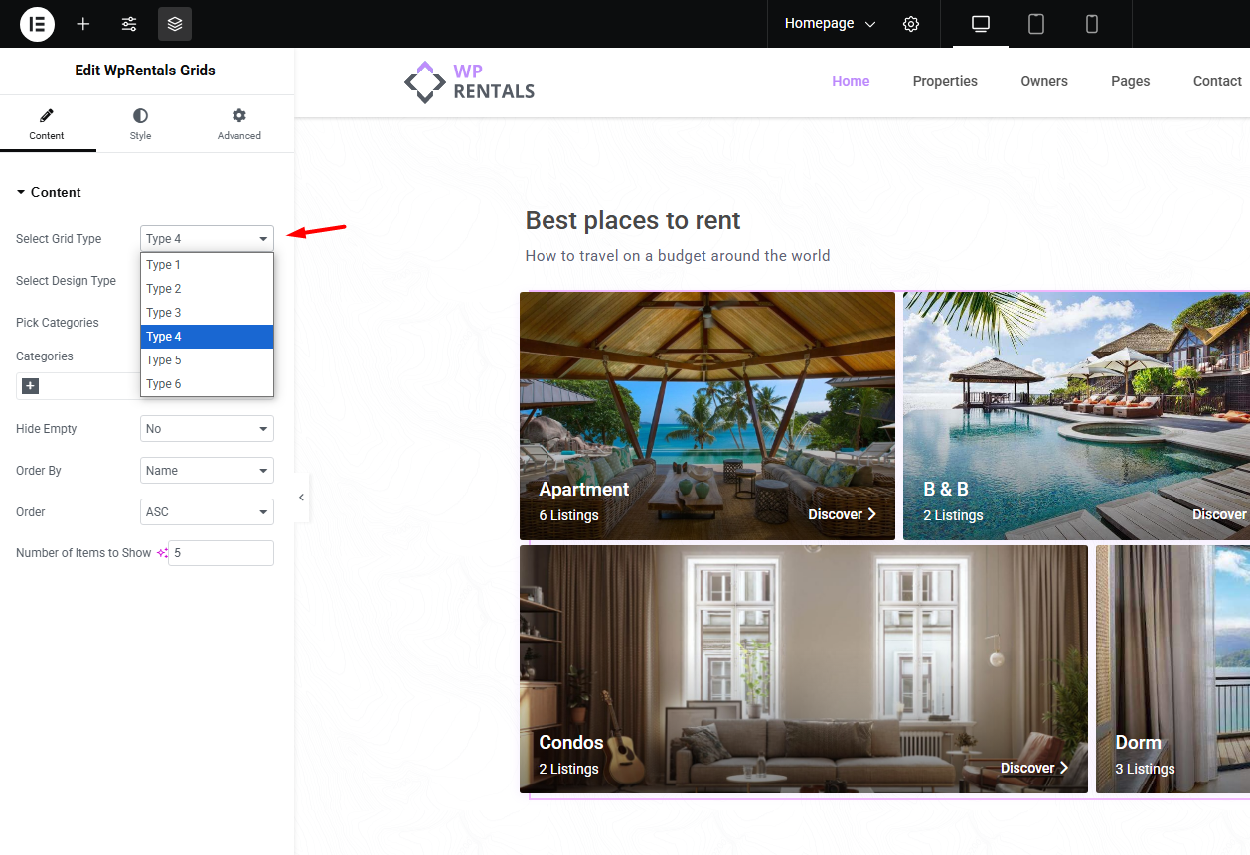This screenshot has height=855, width=1250.
Task: Click the Elementor logo icon
Action: pyautogui.click(x=37, y=24)
